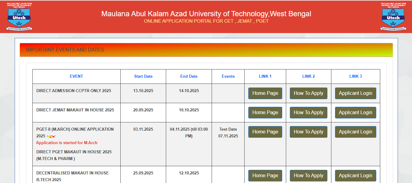The height and width of the screenshot is (183, 412).
Task: Click How To Apply for DIRECT JEMAT row
Action: 308,112
